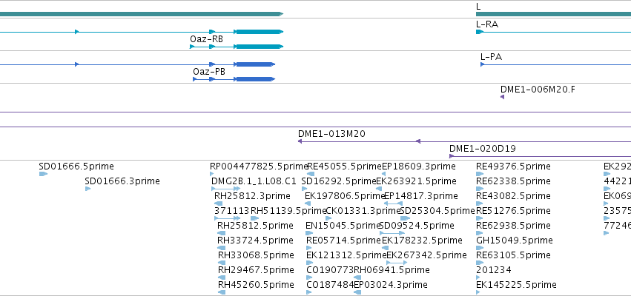Image resolution: width=631 pixels, height=296 pixels.
Task: Click the RE63105.5prime label
Action: tap(513, 255)
